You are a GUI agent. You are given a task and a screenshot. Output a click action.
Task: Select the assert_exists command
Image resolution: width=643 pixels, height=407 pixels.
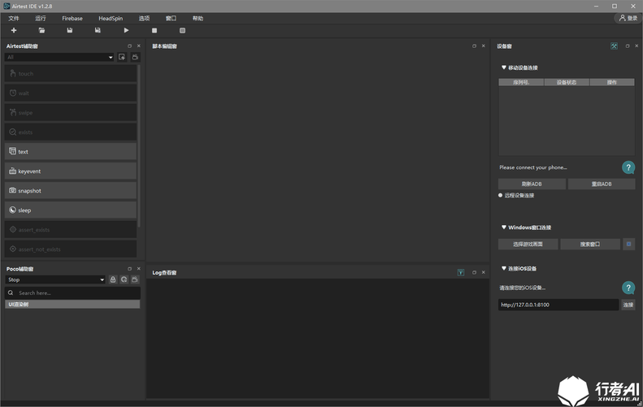71,230
